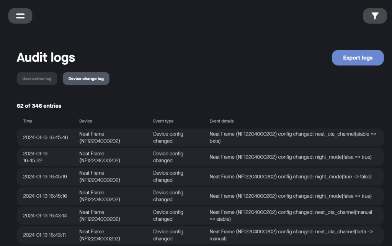This screenshot has width=392, height=246.
Task: Click Device config changed in the 16:45:16 row
Action: pos(168,196)
